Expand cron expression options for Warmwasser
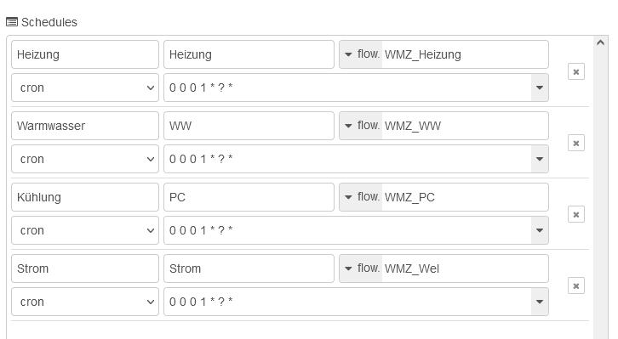Image resolution: width=618 pixels, height=339 pixels. click(x=540, y=159)
